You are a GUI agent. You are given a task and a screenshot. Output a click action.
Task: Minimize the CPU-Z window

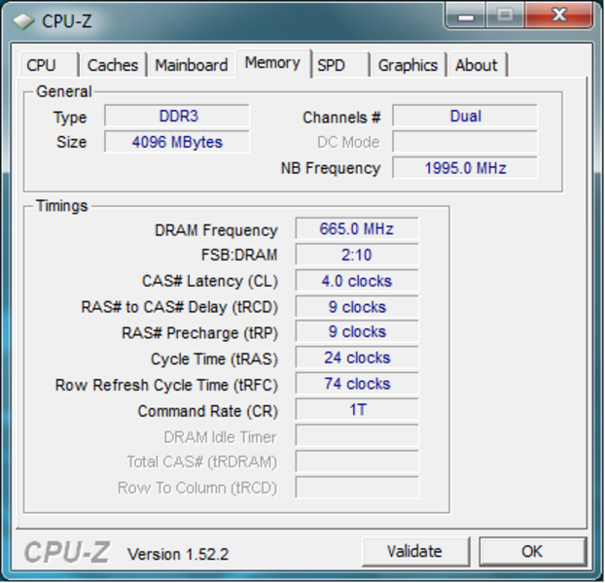pos(468,16)
